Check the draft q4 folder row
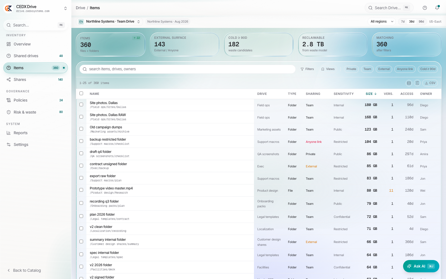 pyautogui.click(x=81, y=153)
